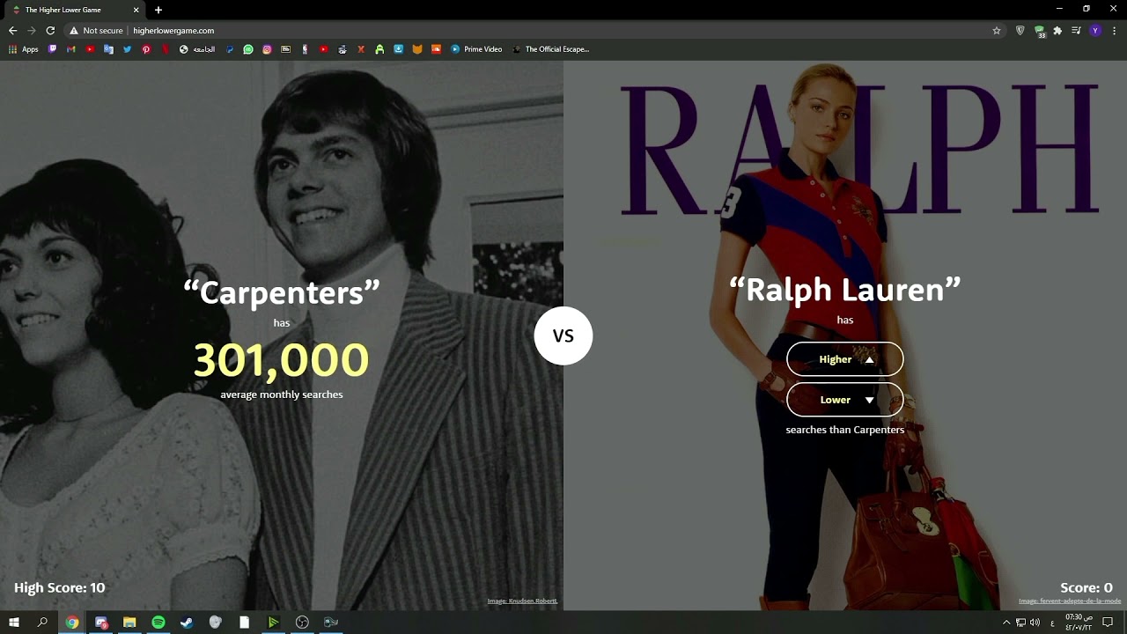
Task: Open the WhatsApp bookmark
Action: tap(248, 49)
